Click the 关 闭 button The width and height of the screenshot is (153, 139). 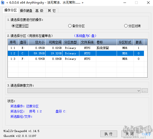tap(130, 134)
